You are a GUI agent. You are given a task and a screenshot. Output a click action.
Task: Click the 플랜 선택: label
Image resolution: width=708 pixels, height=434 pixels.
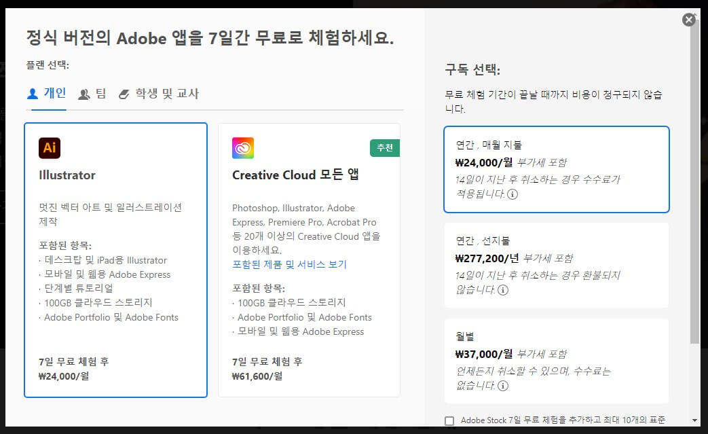coord(48,65)
